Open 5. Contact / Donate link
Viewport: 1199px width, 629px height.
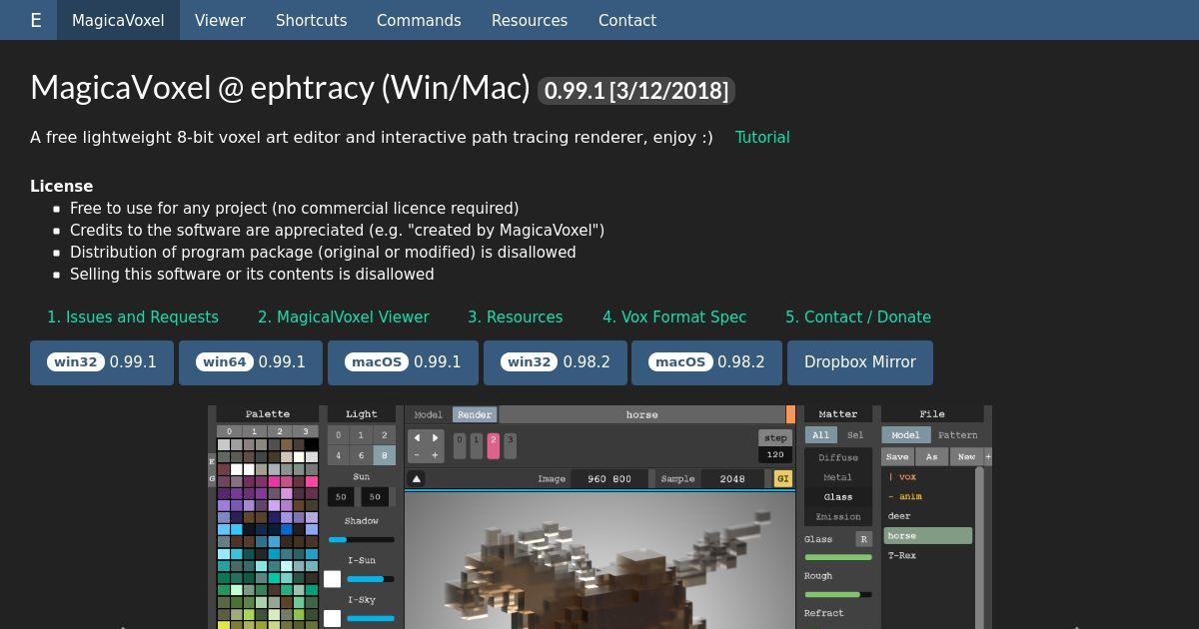coord(858,316)
